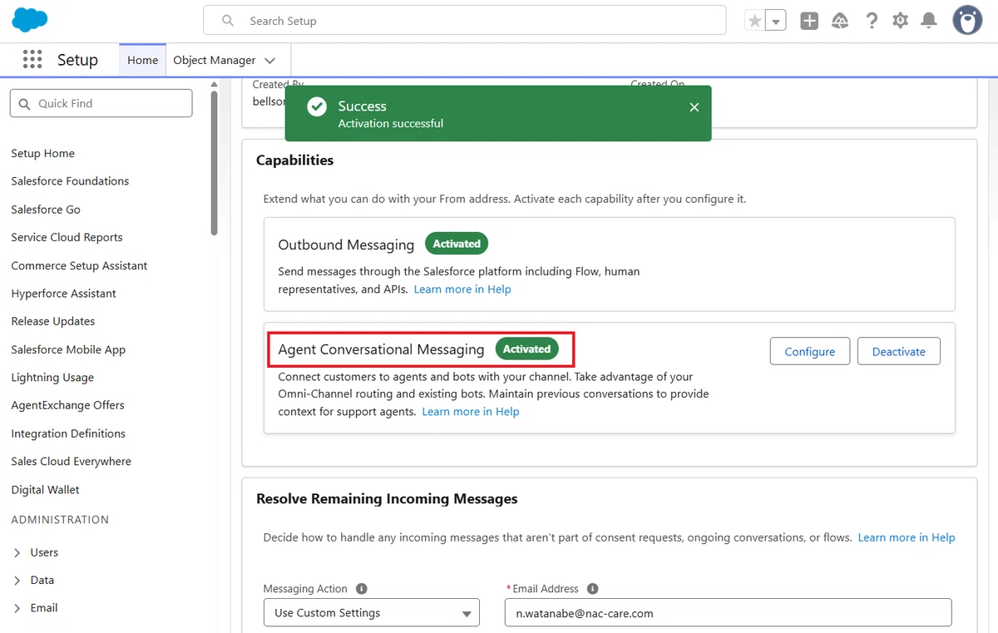Open the favorites list dropdown arrow
The height and width of the screenshot is (633, 998).
(x=775, y=21)
